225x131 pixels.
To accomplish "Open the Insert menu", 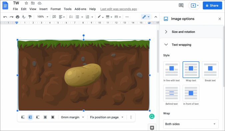I will pos(43,9).
